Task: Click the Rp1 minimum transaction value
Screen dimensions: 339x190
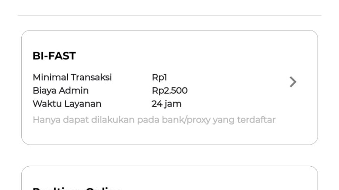Action: 159,77
